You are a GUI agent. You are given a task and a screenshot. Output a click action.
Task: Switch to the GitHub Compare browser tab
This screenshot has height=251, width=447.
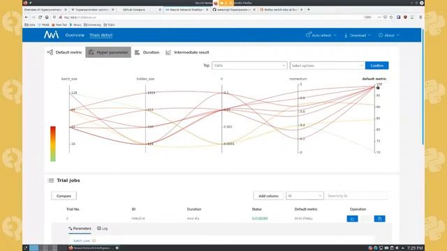pyautogui.click(x=140, y=10)
